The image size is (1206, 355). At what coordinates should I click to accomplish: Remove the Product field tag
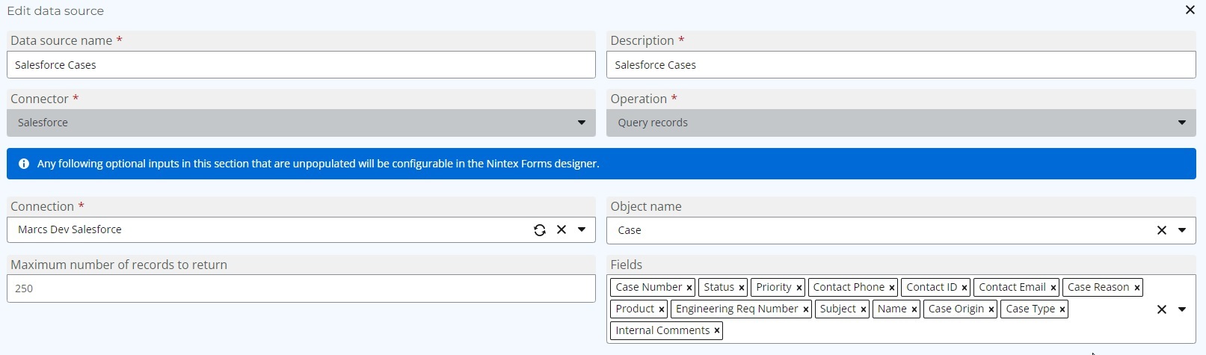point(662,309)
